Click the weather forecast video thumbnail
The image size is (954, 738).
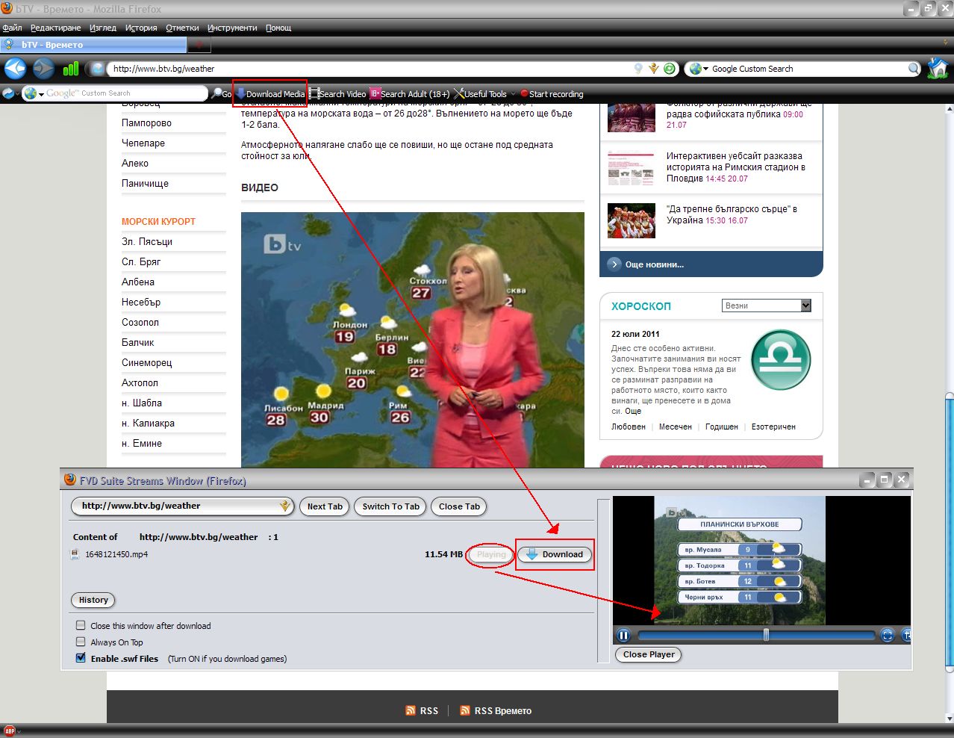[413, 340]
